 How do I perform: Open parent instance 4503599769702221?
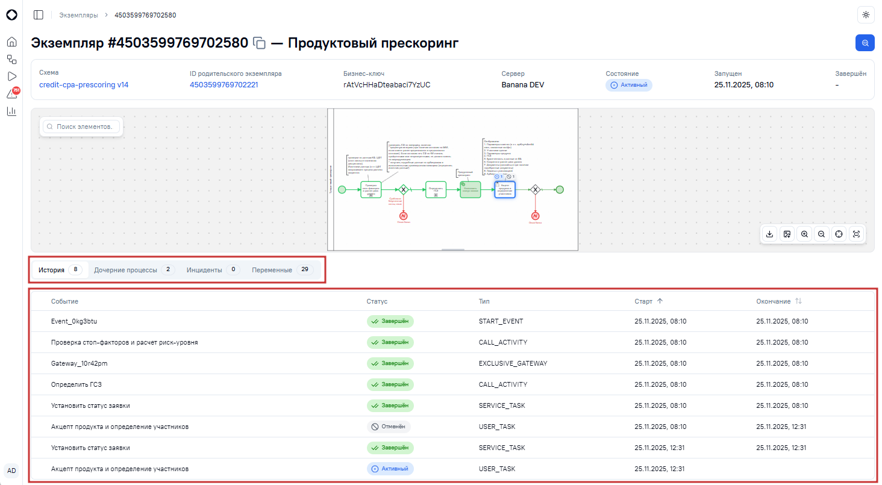224,85
